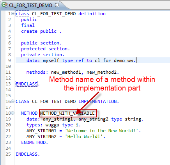Click 'ENDCLASS' on line 13
170x165 pixels.
(27, 84)
